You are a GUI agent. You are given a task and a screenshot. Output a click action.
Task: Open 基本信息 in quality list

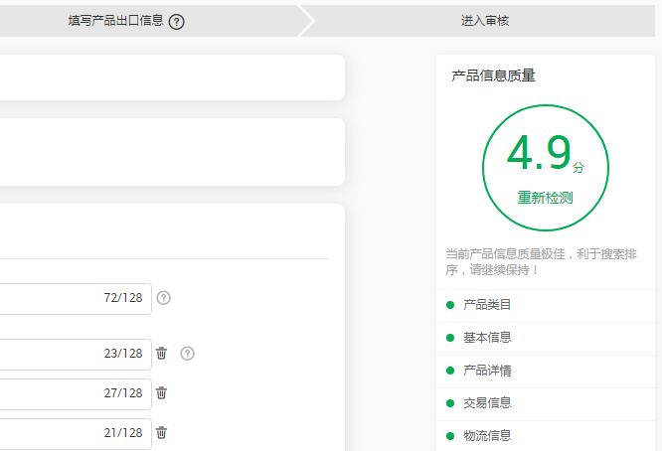[x=487, y=338]
